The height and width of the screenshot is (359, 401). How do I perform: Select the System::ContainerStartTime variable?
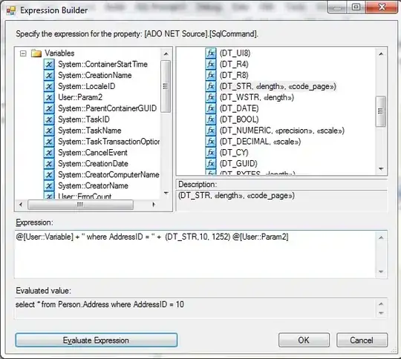tap(102, 64)
